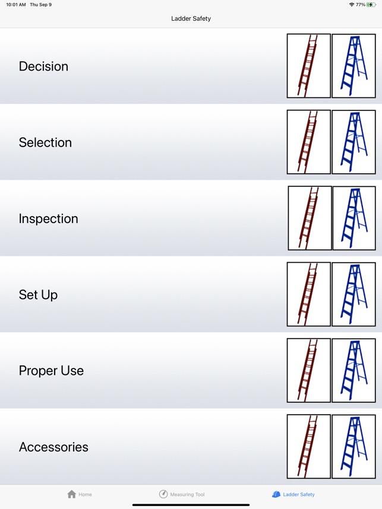Open the Accessories section row
This screenshot has height=509, width=382.
(143, 447)
